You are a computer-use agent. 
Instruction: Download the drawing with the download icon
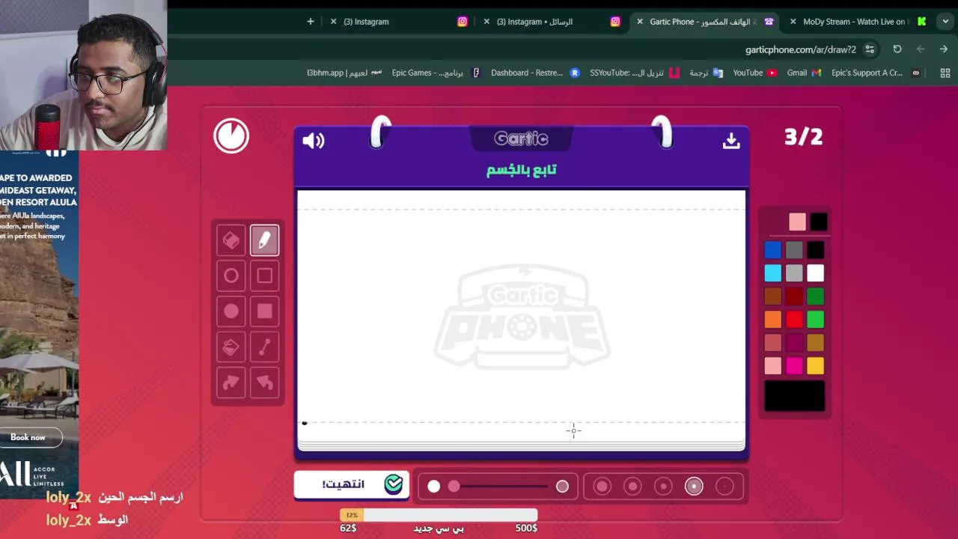pyautogui.click(x=731, y=140)
